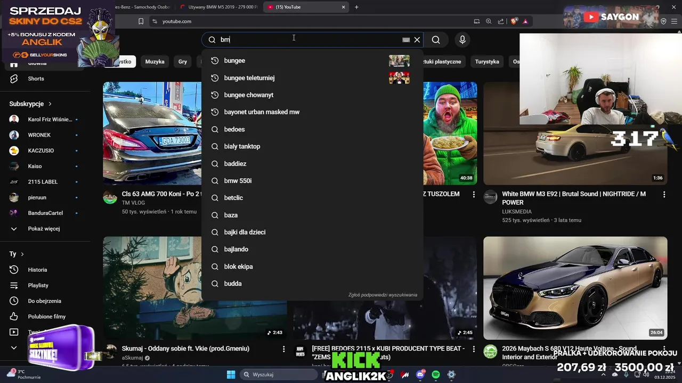Open the Windows Start menu
Screen dimensions: 682x383
pos(231,374)
